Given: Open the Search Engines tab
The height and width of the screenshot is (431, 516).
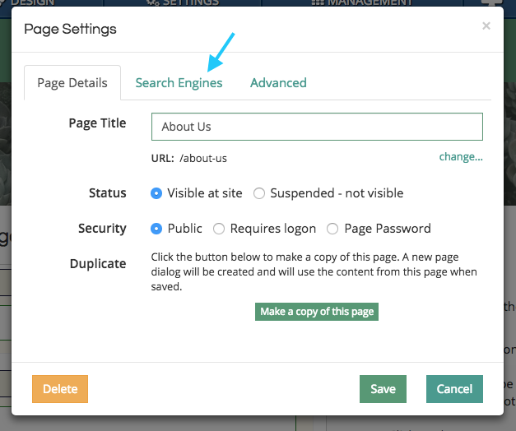Looking at the screenshot, I should point(179,82).
